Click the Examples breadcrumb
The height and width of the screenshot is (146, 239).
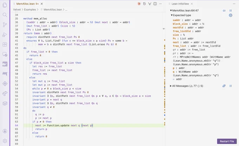point(30,9)
